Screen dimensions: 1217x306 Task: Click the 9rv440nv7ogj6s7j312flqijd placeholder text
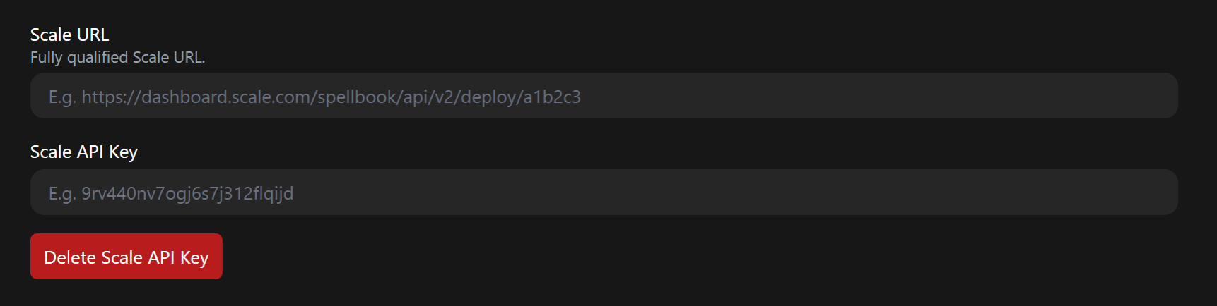(x=187, y=194)
